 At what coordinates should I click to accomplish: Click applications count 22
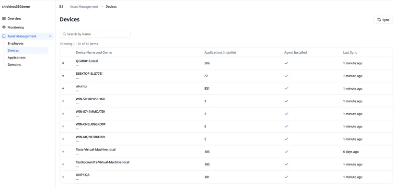[206, 76]
